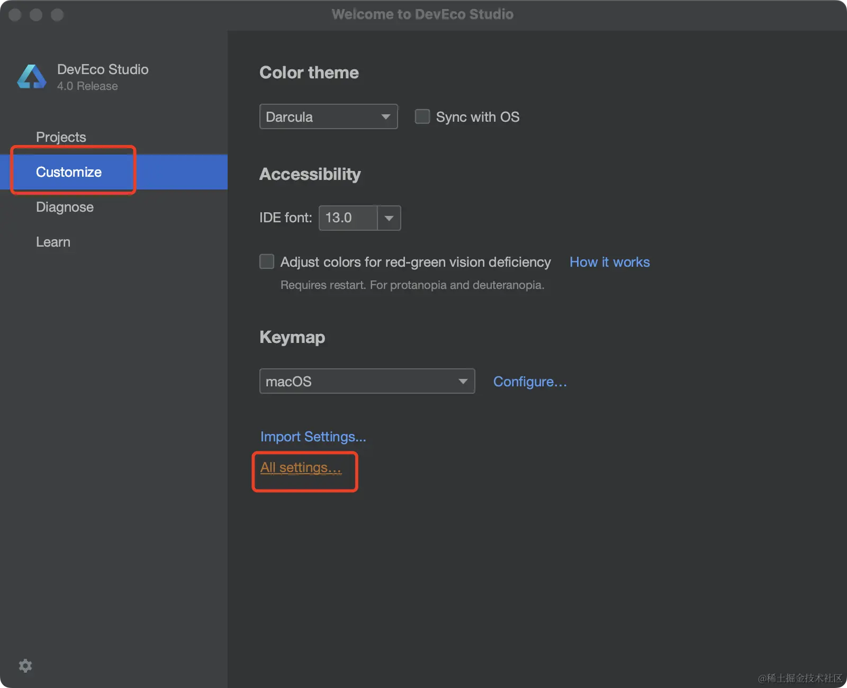Click the minimize window button

(36, 15)
